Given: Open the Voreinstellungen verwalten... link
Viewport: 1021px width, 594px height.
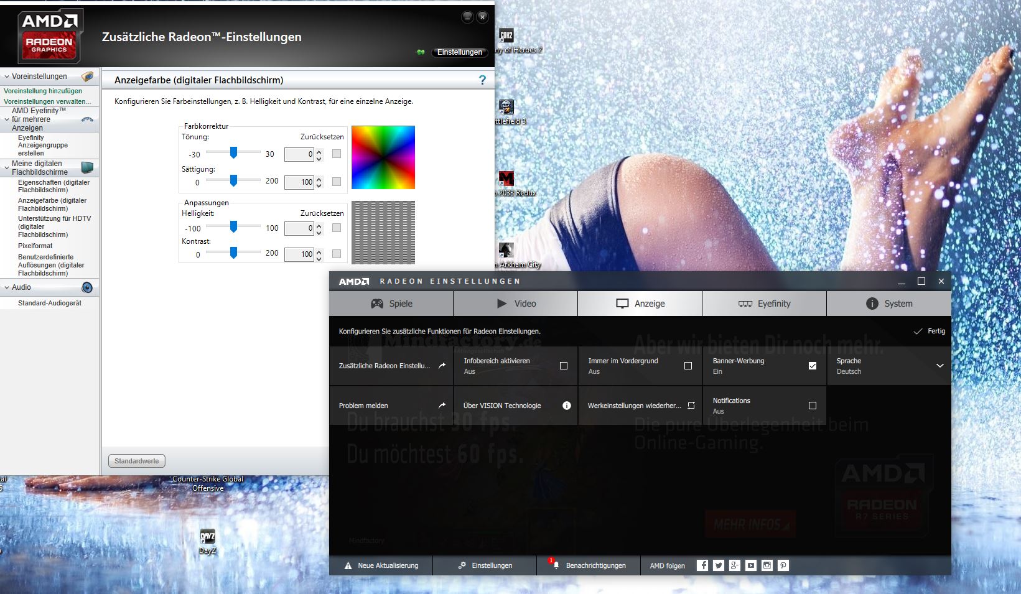Looking at the screenshot, I should (x=47, y=101).
